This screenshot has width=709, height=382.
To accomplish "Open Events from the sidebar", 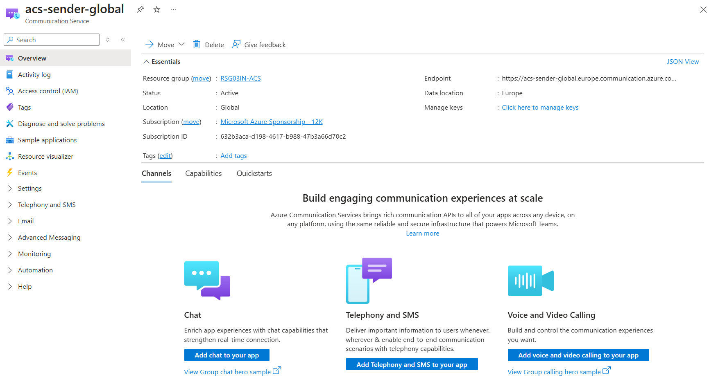I will pyautogui.click(x=27, y=173).
